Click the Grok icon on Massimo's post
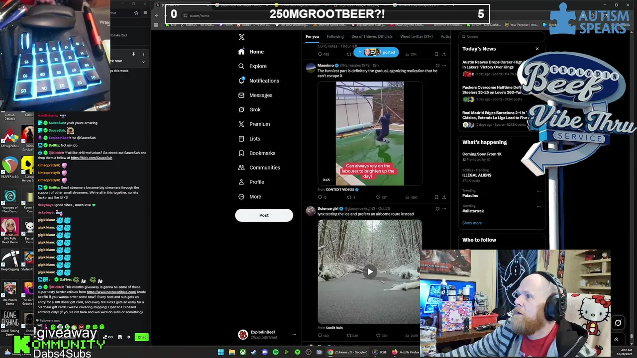Viewport: 637px width, 358px height. click(437, 66)
